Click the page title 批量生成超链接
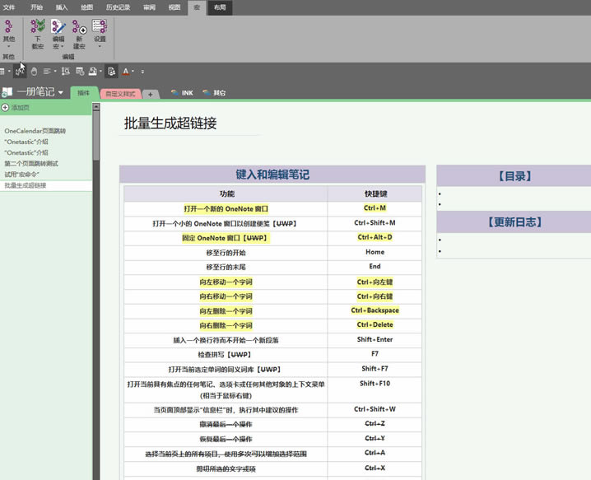 (x=170, y=123)
